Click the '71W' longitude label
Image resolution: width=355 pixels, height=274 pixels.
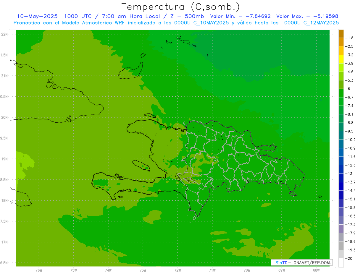point(212,270)
